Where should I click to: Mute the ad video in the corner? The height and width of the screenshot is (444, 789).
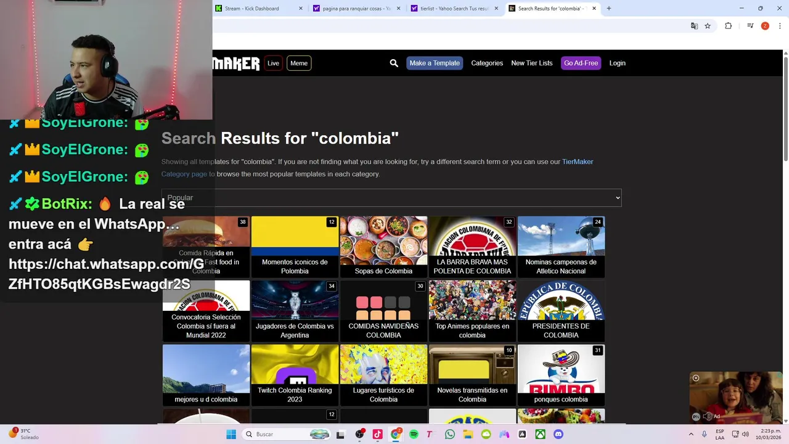[x=708, y=416]
